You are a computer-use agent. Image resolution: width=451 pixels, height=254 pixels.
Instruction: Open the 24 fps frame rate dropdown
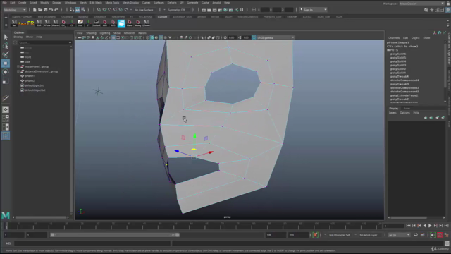[400, 235]
